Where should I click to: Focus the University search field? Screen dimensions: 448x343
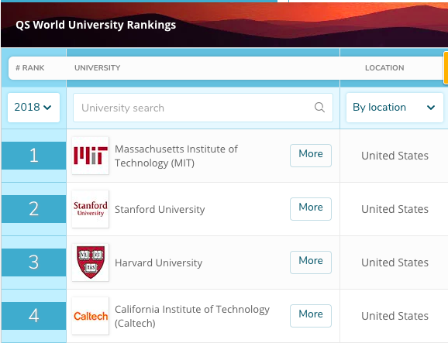(x=203, y=108)
